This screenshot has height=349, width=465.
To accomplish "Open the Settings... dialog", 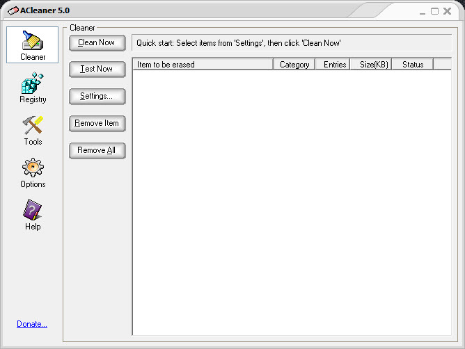I will (x=97, y=96).
